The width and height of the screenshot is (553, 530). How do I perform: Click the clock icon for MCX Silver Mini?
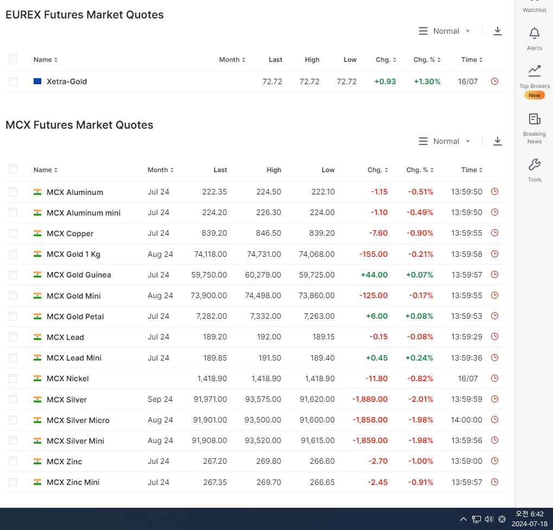pyautogui.click(x=494, y=440)
